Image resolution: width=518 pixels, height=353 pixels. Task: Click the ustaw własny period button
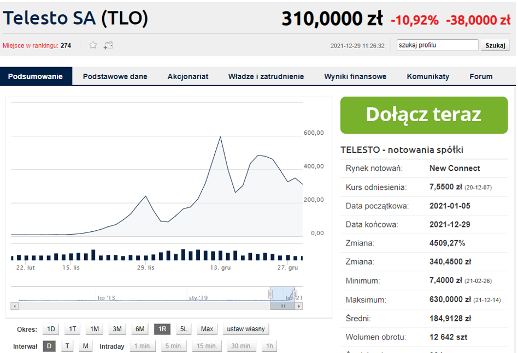(246, 329)
